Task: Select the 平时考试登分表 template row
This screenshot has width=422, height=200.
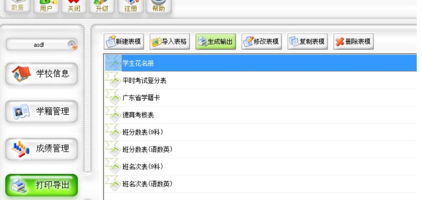Action: [260, 80]
